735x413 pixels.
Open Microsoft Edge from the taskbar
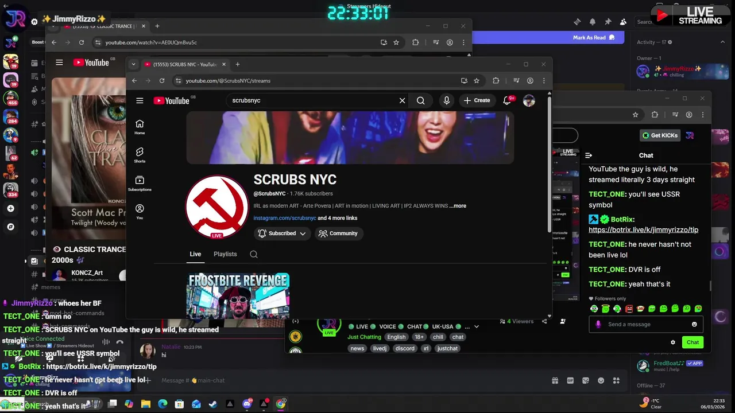[163, 404]
